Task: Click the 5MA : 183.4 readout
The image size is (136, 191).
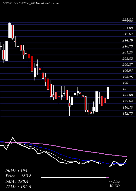Action: click(x=17, y=181)
